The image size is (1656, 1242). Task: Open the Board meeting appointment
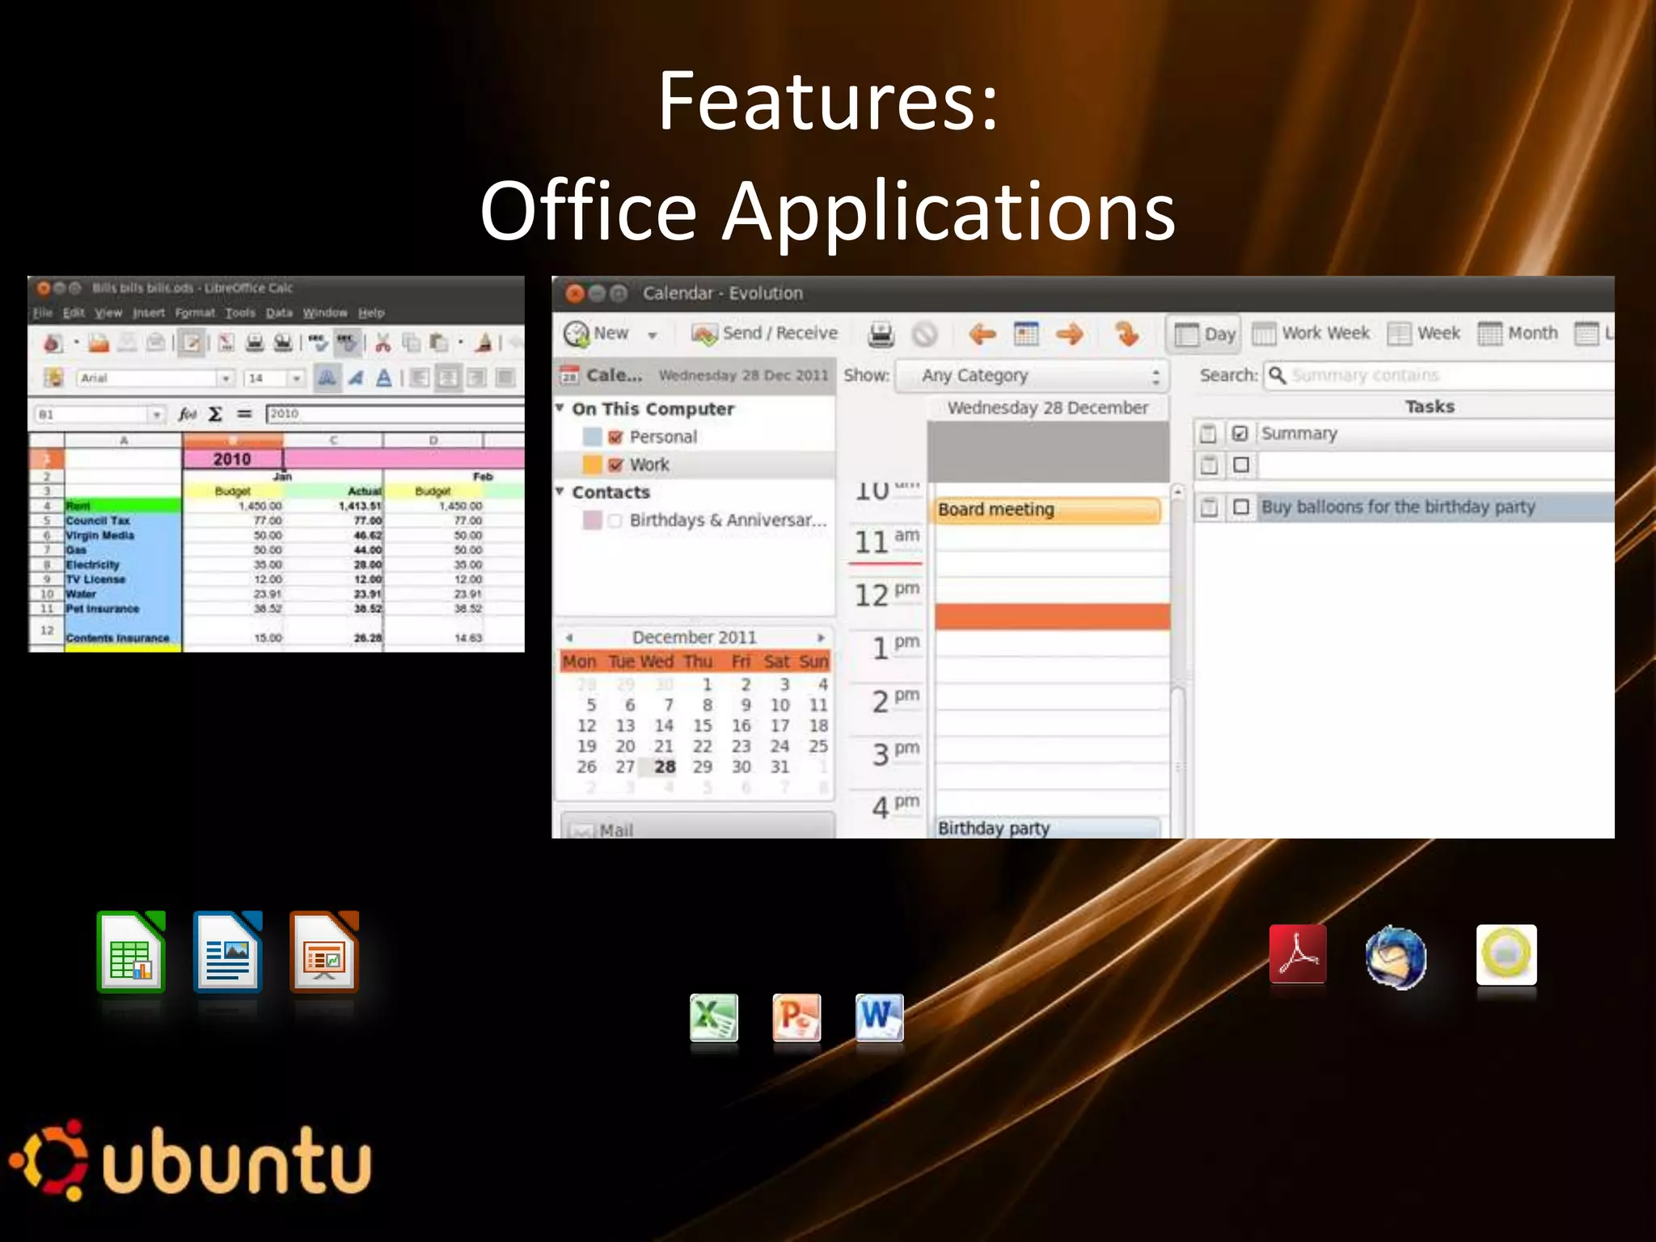coord(1048,510)
